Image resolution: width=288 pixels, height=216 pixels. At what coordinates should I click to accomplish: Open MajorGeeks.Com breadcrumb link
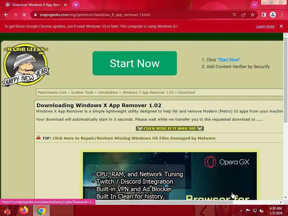pos(52,92)
